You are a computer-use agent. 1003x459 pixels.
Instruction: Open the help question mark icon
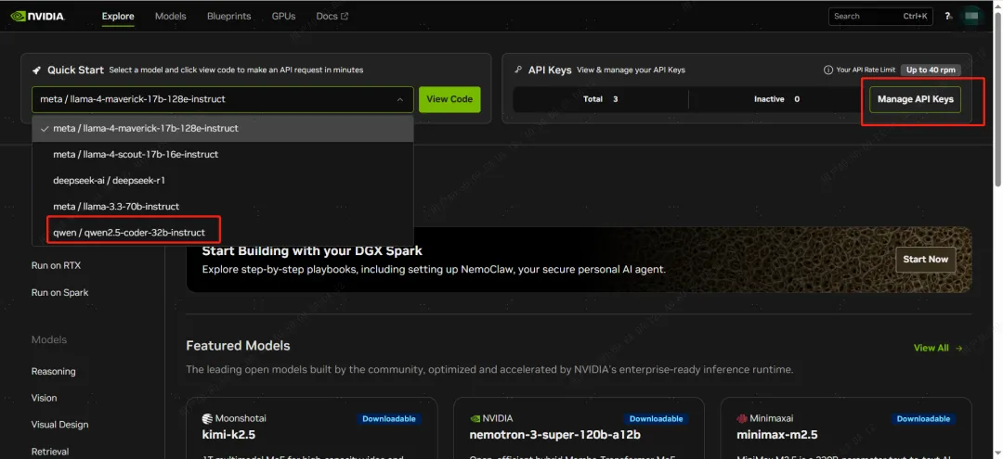948,16
